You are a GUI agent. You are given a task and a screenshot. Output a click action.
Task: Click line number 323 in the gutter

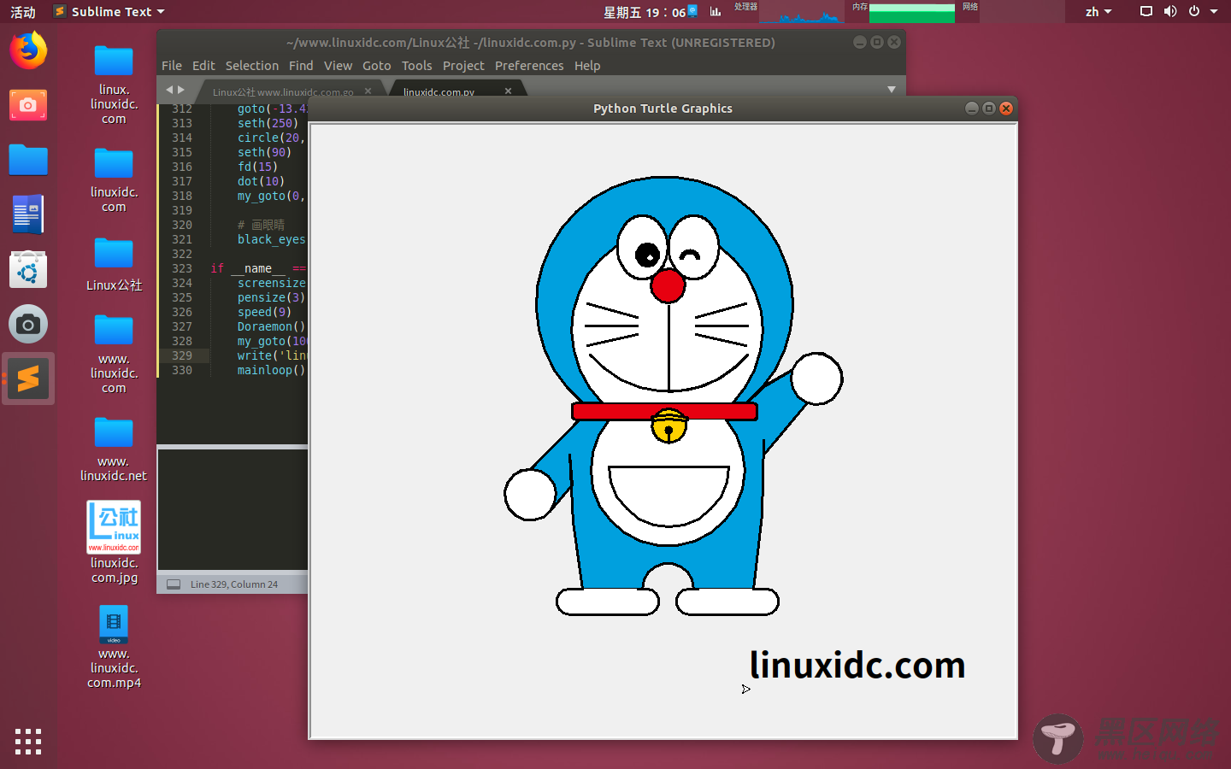pyautogui.click(x=182, y=268)
